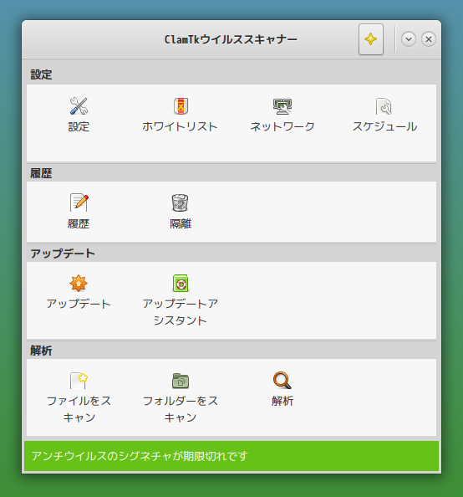Click the yellow star button in title bar

(371, 39)
